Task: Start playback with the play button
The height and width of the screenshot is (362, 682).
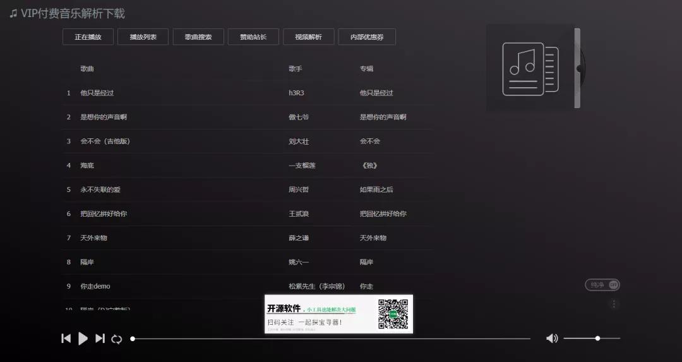Action: (x=83, y=339)
